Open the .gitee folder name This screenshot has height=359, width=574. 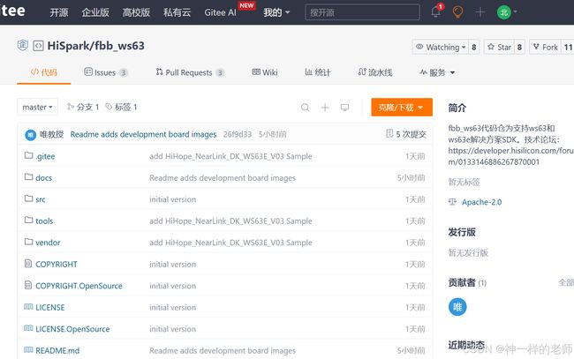tap(45, 156)
